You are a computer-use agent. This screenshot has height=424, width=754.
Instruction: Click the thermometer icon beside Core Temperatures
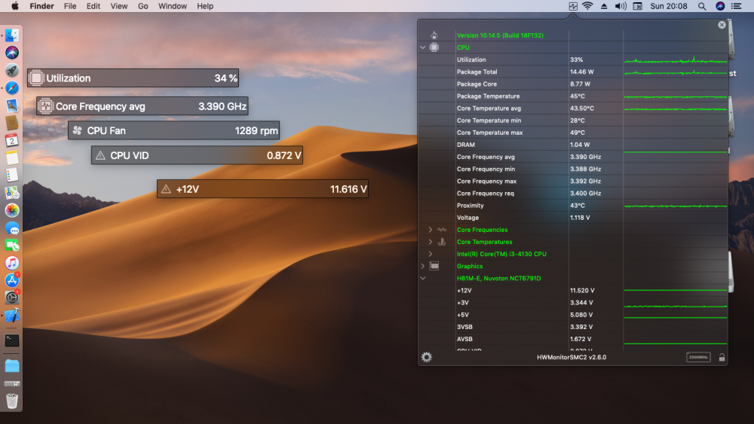pos(442,242)
